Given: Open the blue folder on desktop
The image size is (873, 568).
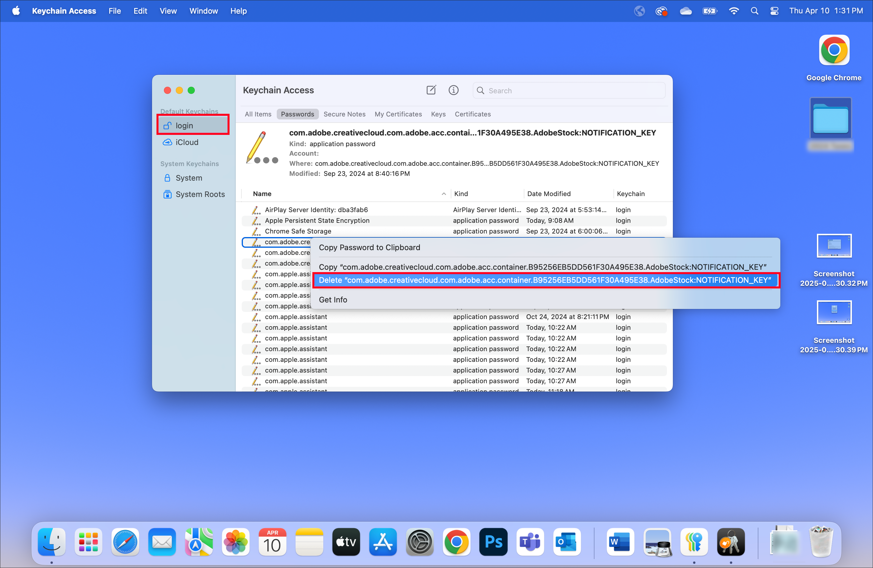Looking at the screenshot, I should 831,118.
